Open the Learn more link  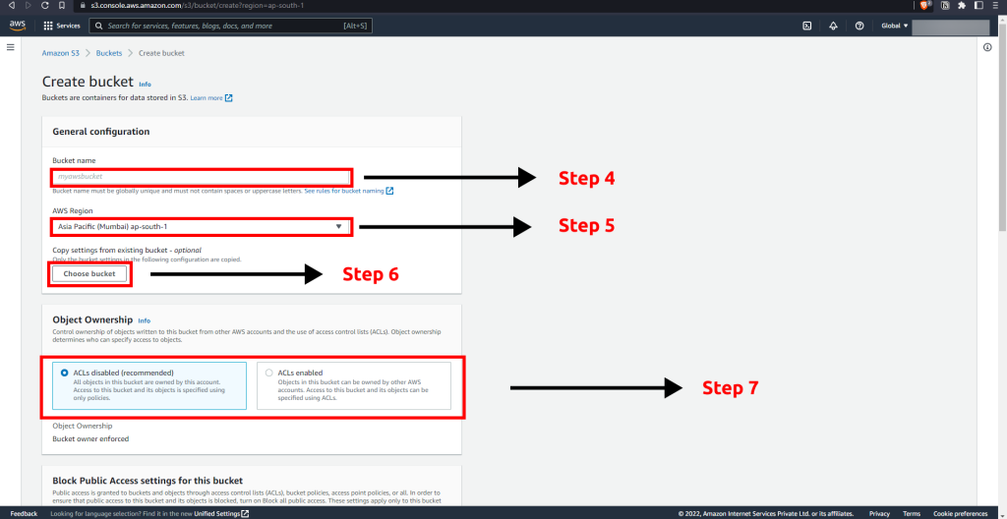coord(207,98)
